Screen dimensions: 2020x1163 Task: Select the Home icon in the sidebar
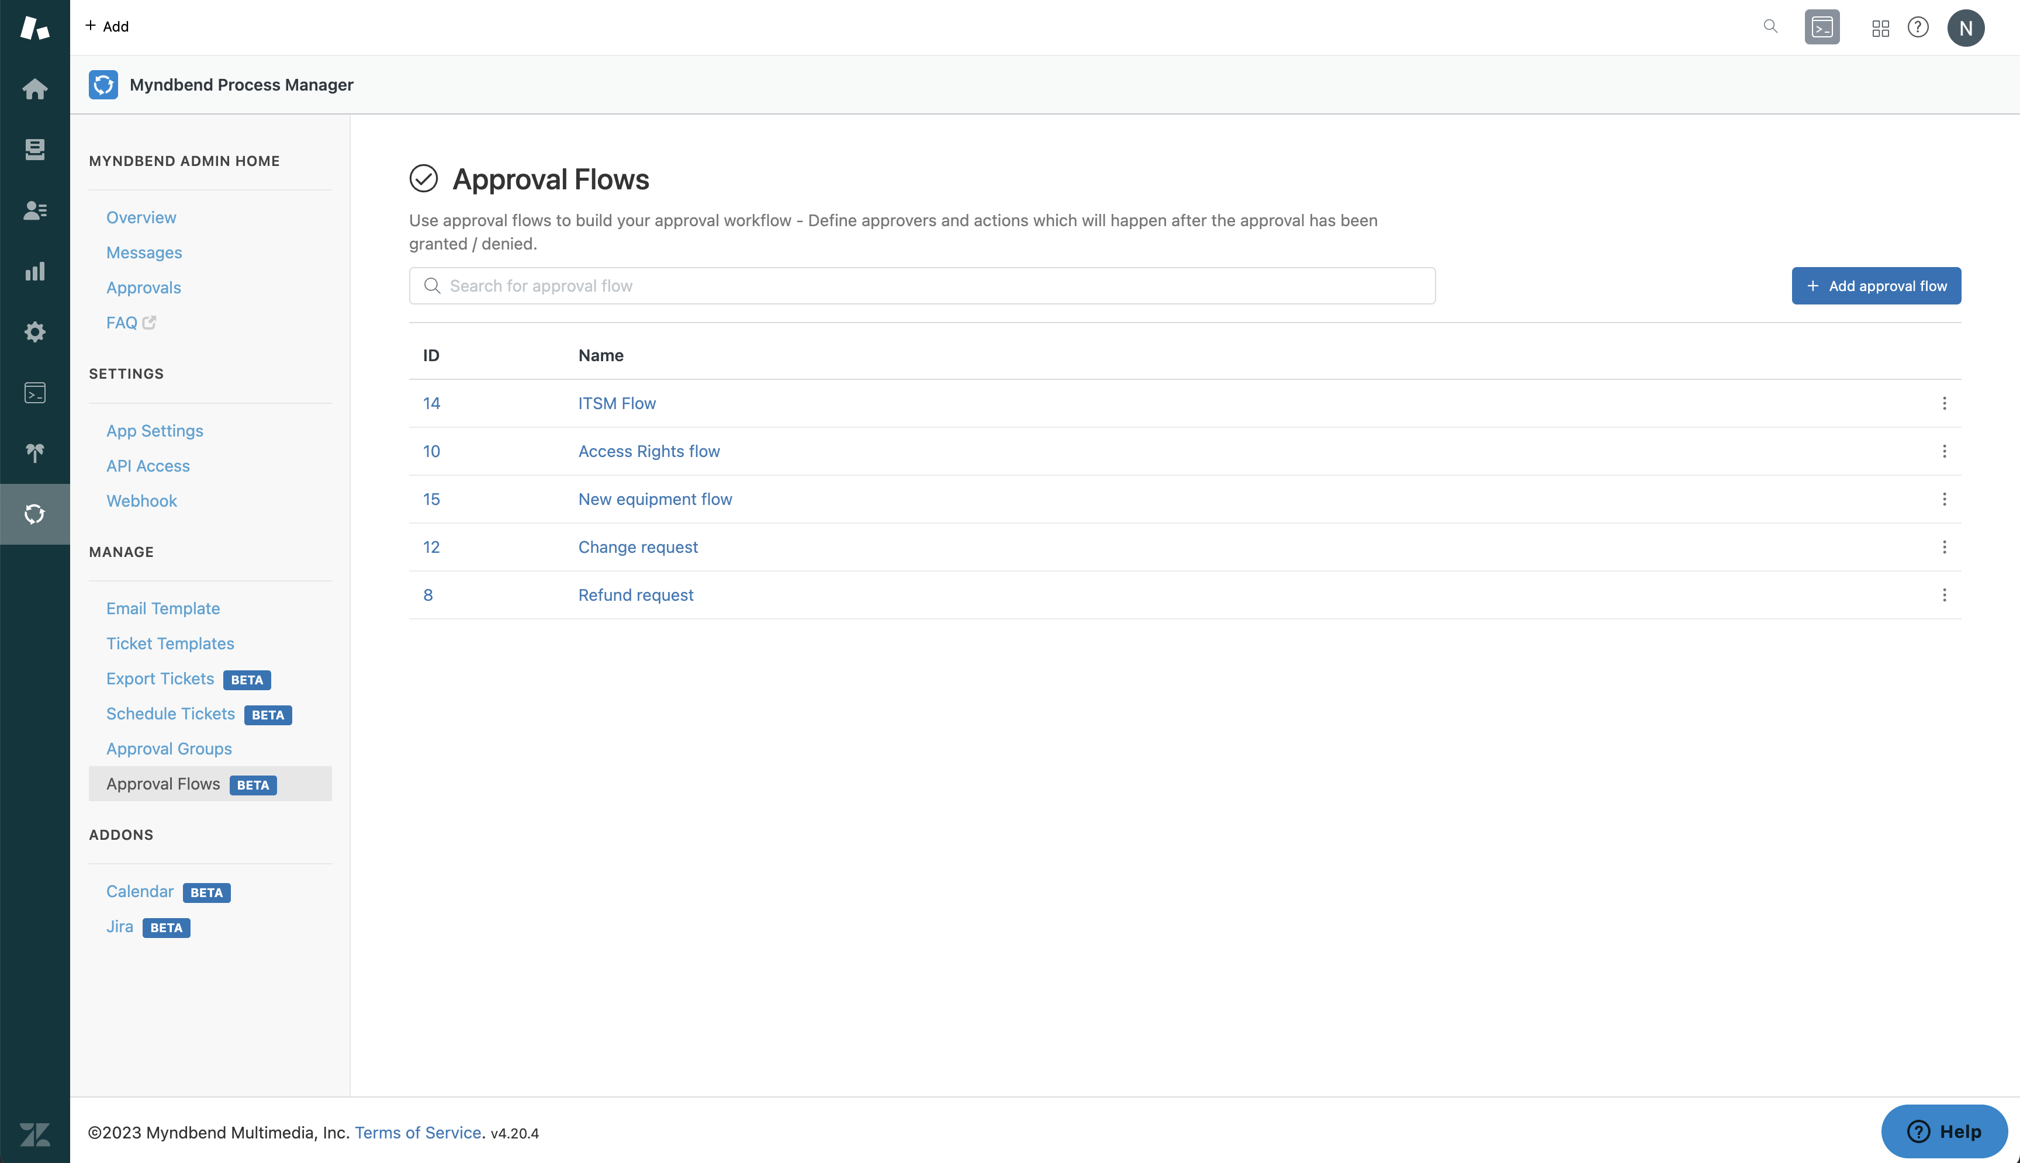(x=35, y=89)
